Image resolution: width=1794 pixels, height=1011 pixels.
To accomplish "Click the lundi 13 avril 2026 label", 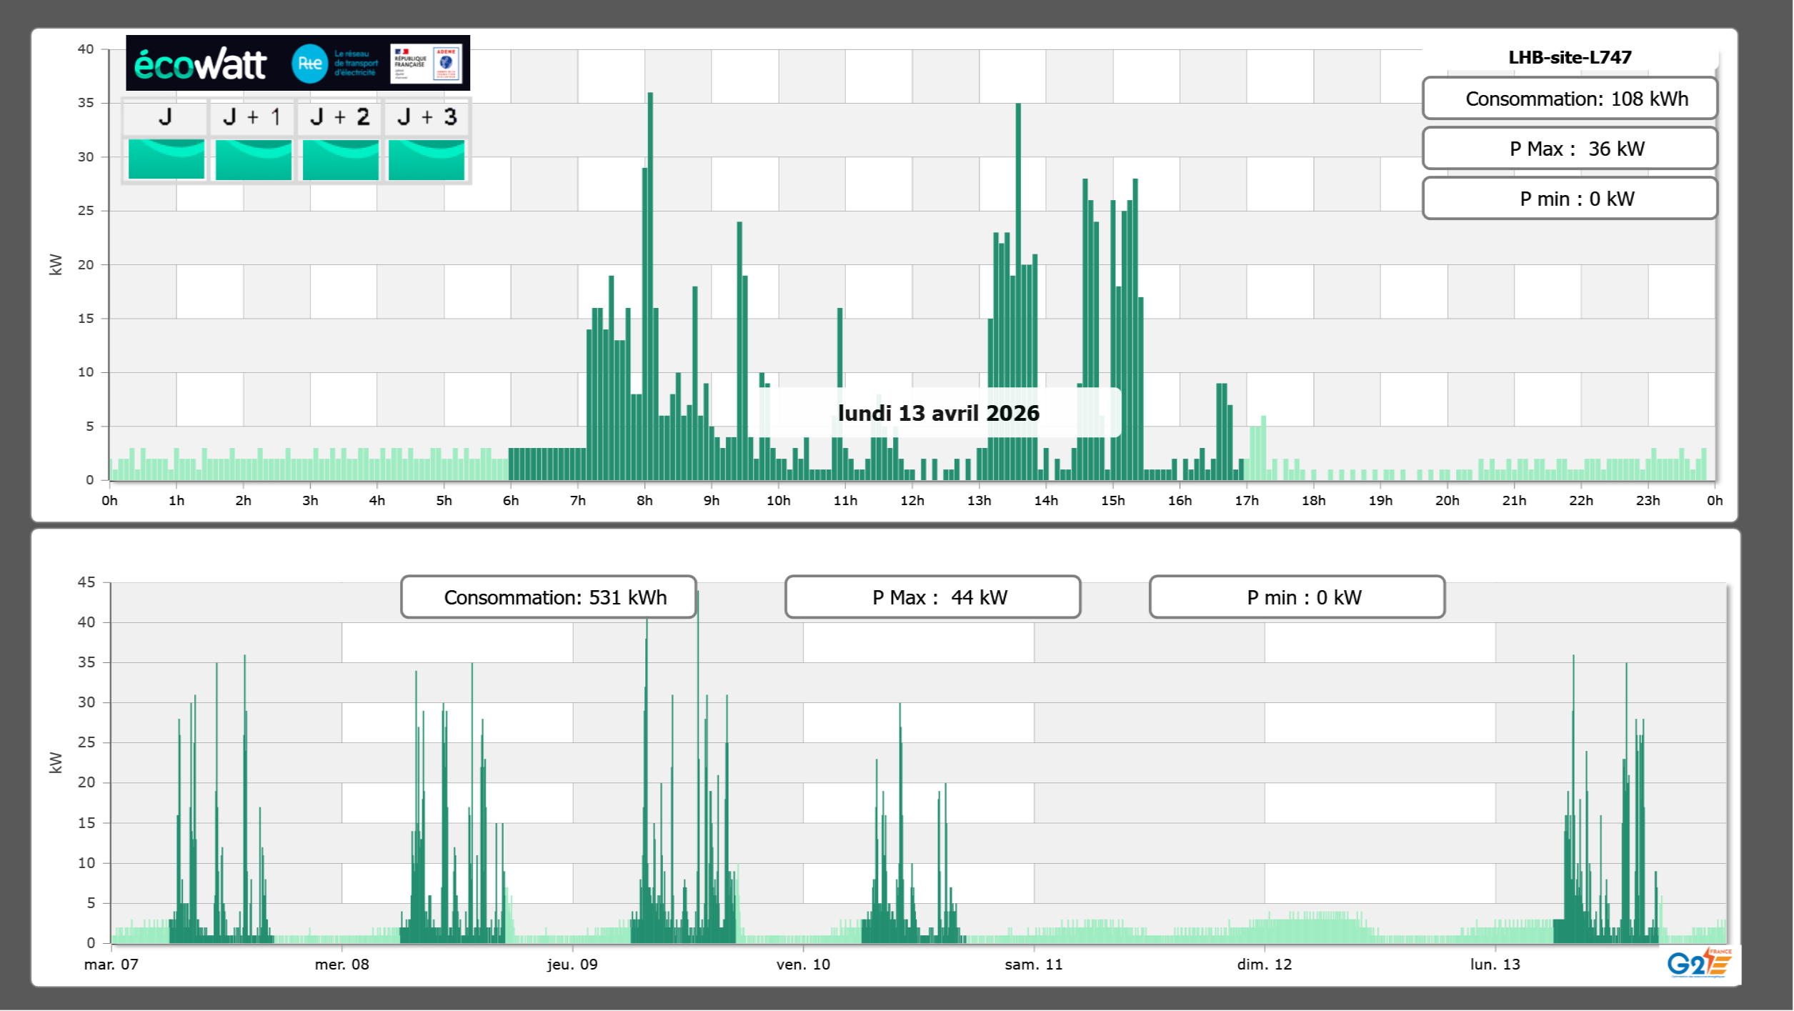I will [938, 413].
